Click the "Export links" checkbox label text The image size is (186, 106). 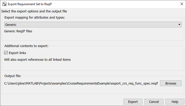[x=17, y=53]
